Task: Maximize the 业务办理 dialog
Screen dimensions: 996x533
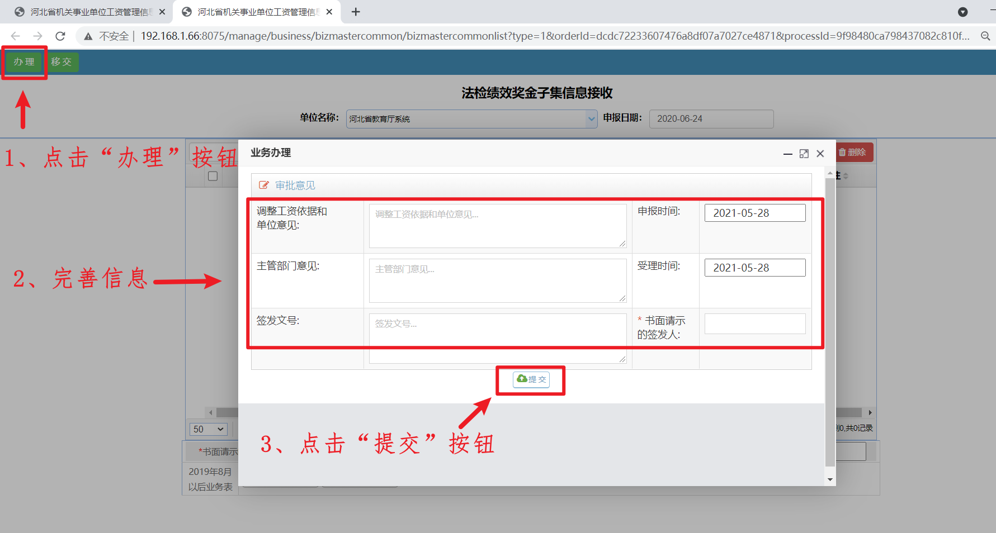Action: [x=804, y=154]
